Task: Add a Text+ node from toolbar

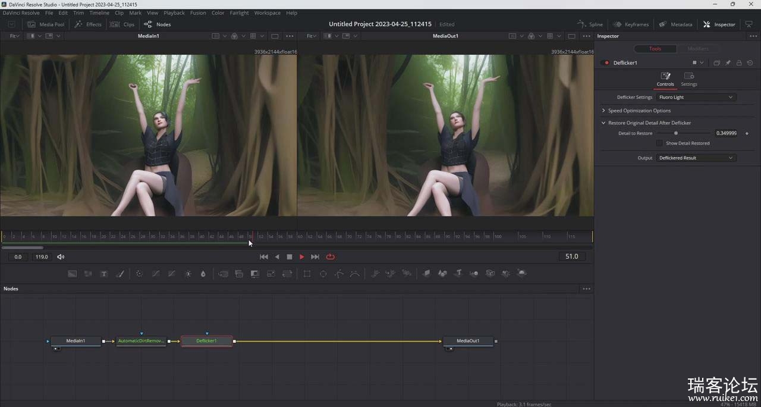Action: tap(103, 274)
